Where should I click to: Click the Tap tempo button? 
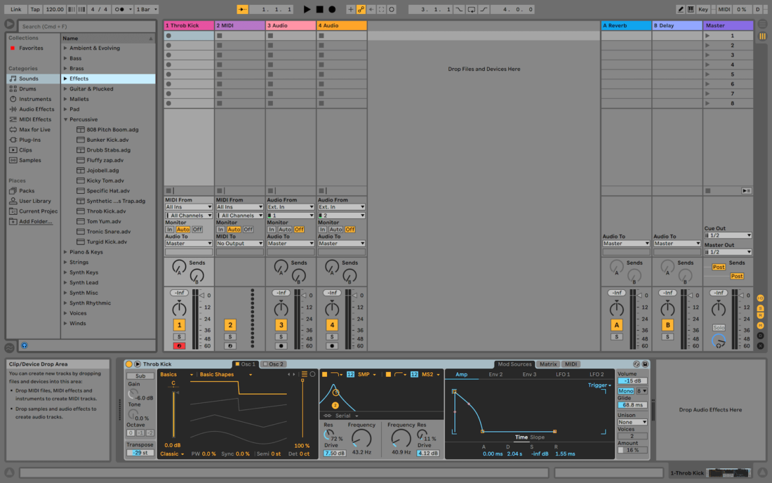pyautogui.click(x=35, y=9)
